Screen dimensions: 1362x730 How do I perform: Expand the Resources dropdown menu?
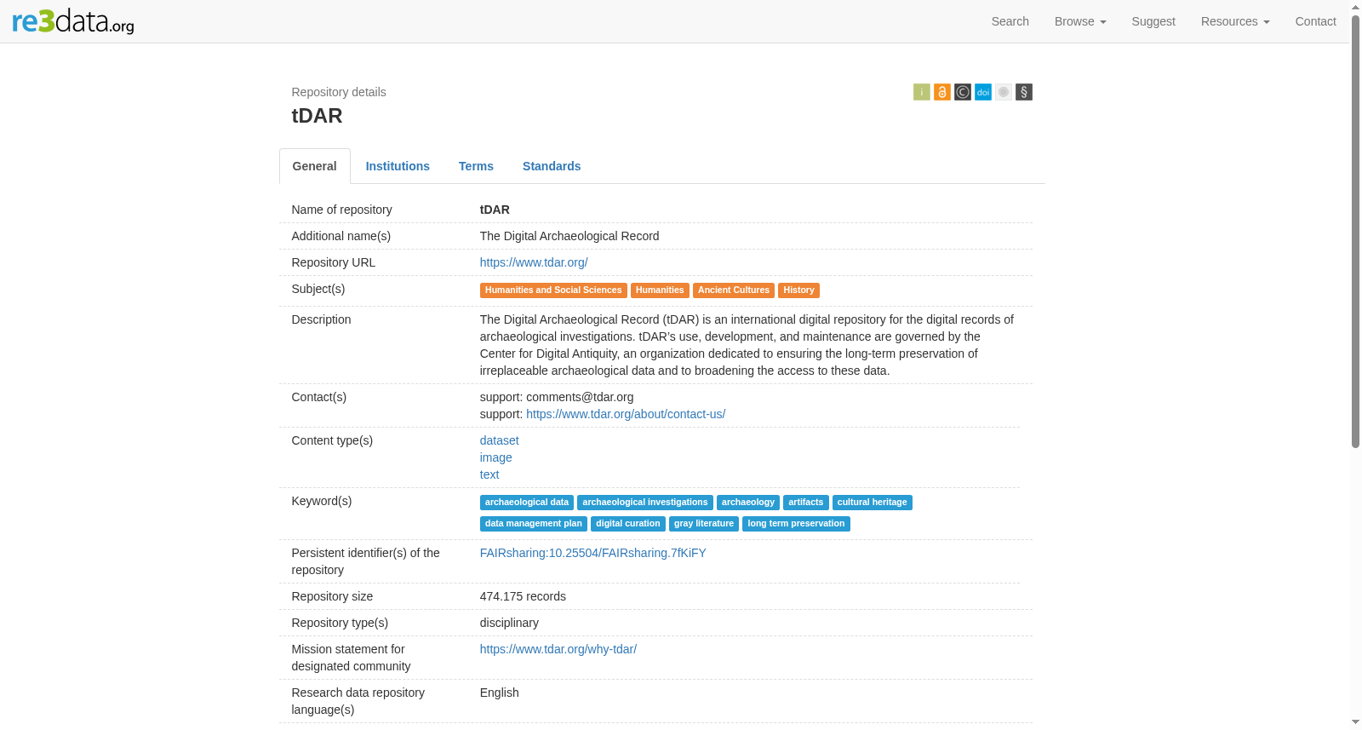pos(1234,21)
